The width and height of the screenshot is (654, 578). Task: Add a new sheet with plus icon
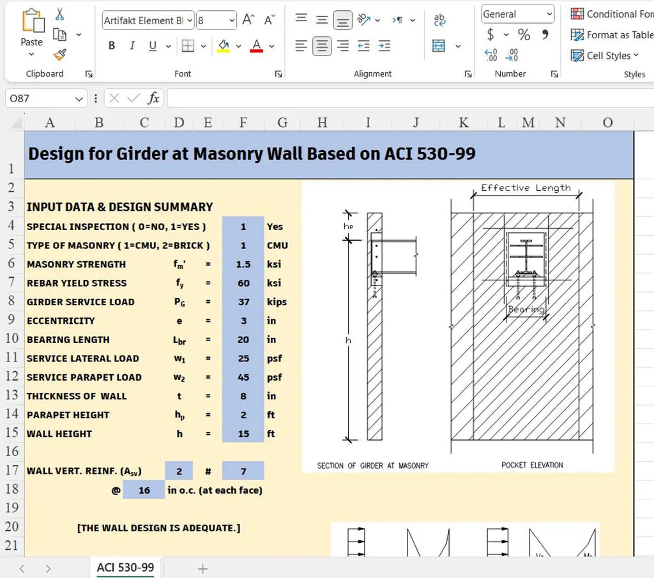coord(202,568)
